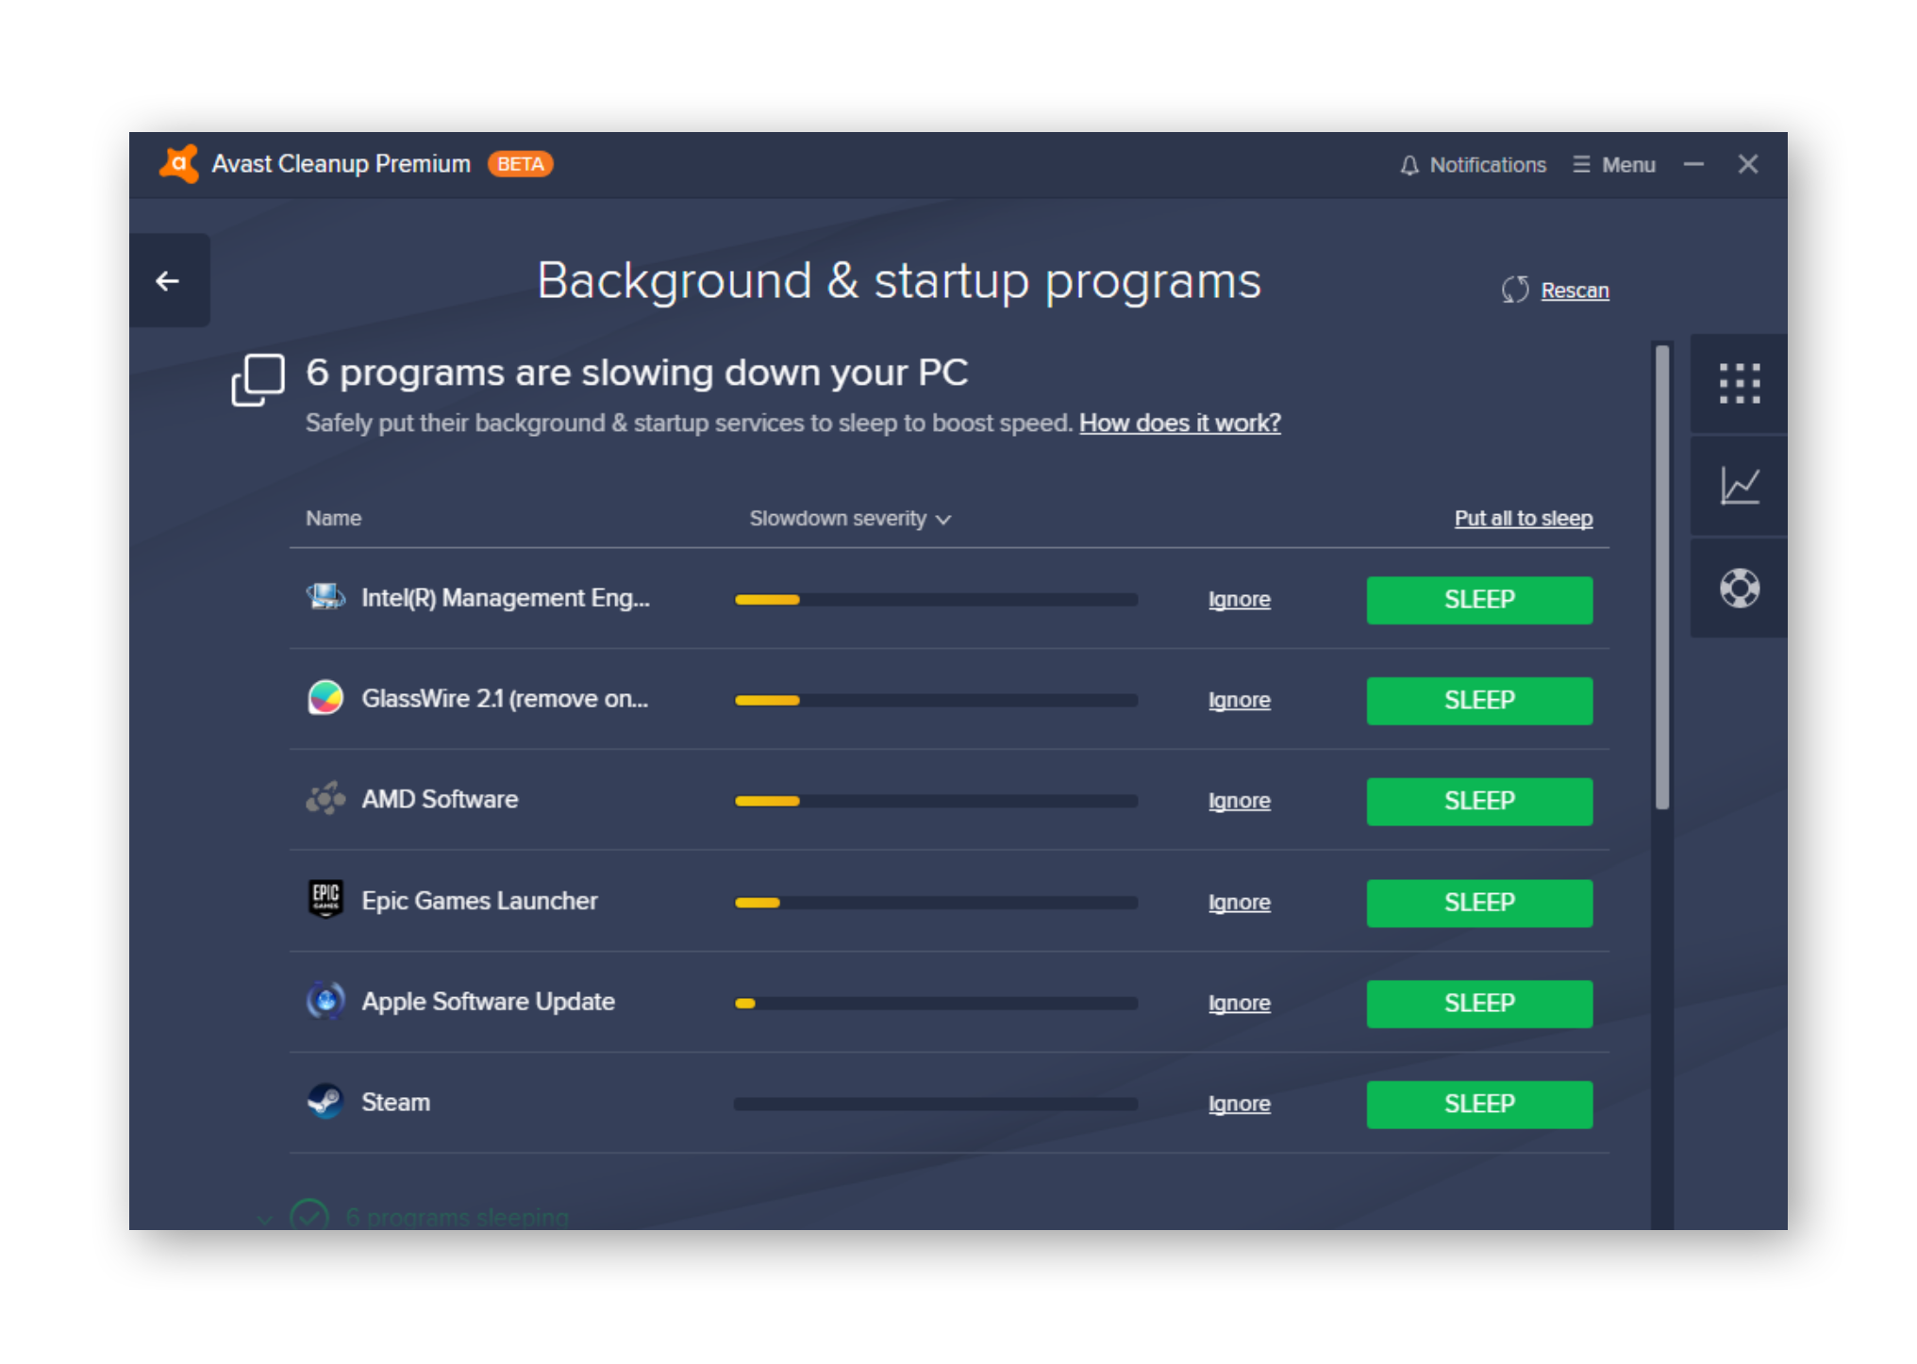The image size is (1917, 1364).
Task: Click the Epic Games Launcher icon
Action: [x=325, y=899]
